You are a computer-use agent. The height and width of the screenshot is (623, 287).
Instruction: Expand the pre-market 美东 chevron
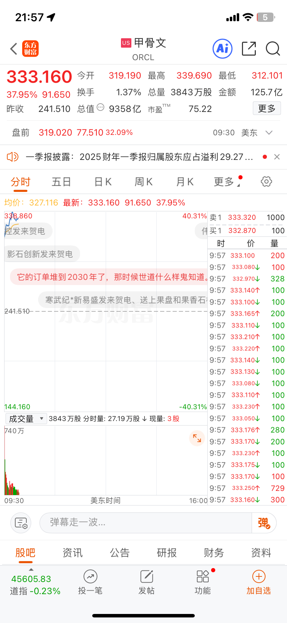click(269, 132)
